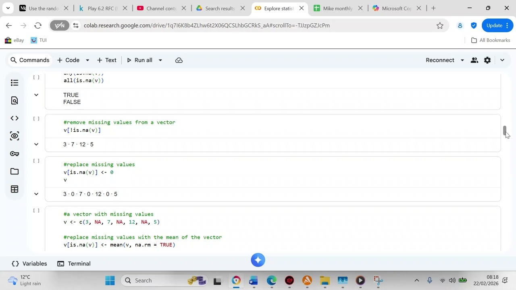Collapse the TRUE FALSE output

pos(36,95)
